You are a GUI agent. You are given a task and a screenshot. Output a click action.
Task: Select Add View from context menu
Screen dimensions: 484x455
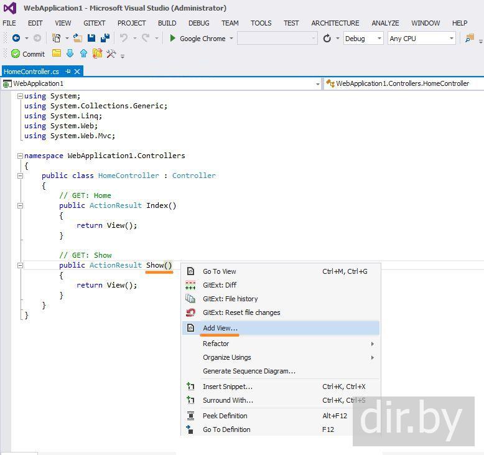(220, 328)
